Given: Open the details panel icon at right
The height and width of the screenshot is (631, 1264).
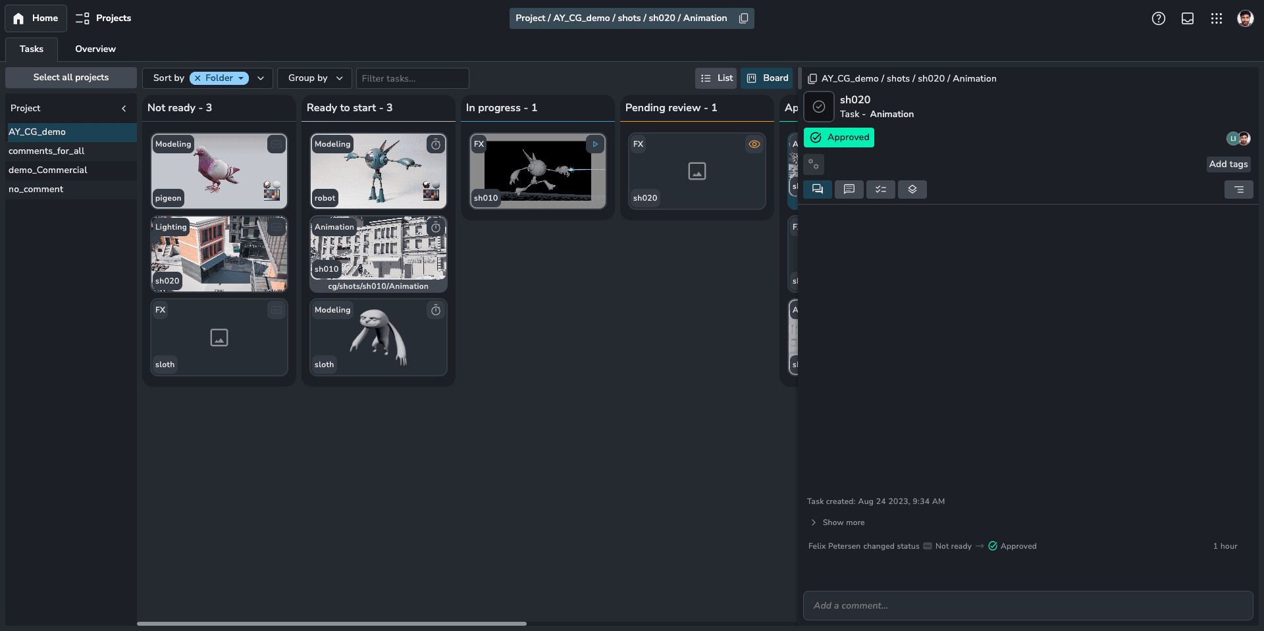Looking at the screenshot, I should (x=1238, y=189).
